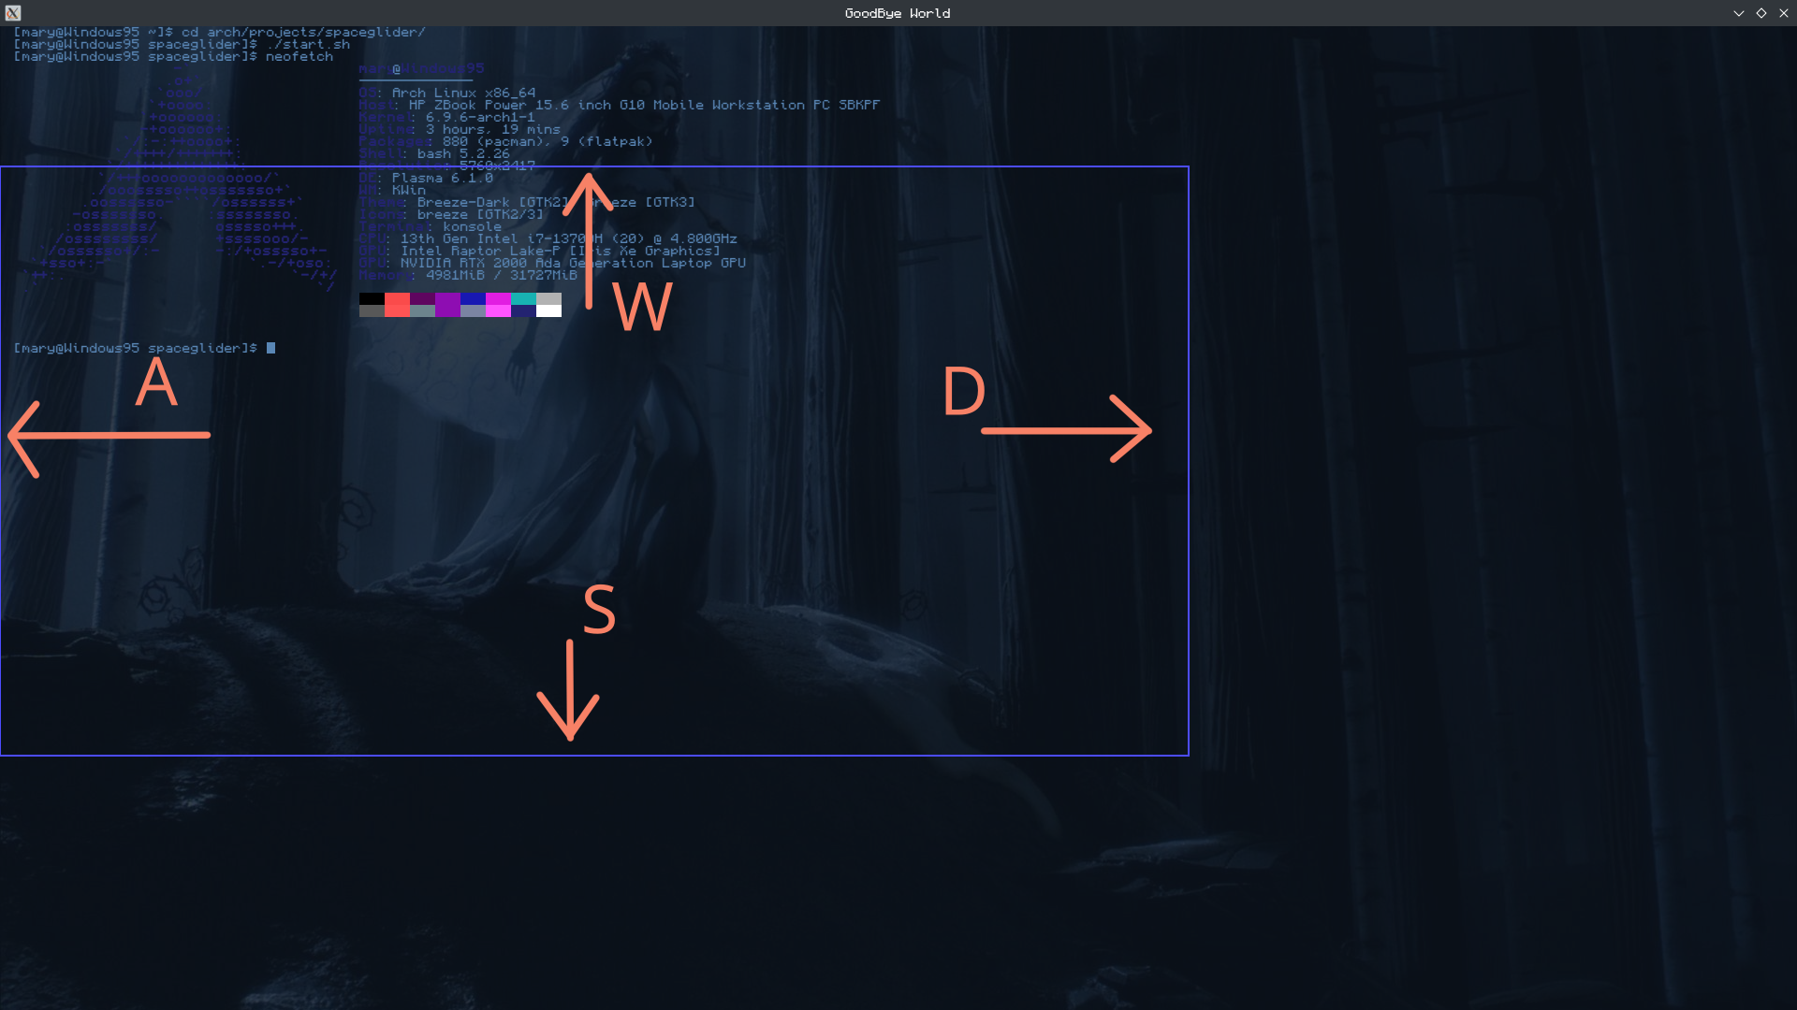The image size is (1797, 1010).
Task: Click the './start.sh' command text
Action: pyautogui.click(x=308, y=44)
